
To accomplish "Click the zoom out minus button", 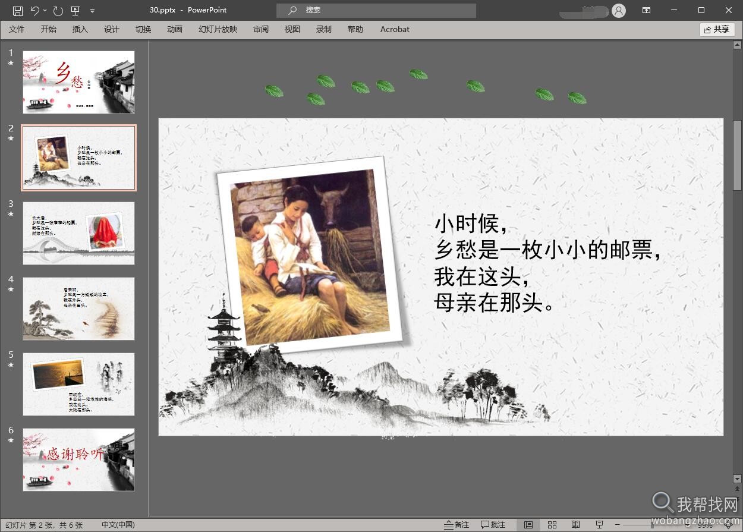I will (617, 525).
